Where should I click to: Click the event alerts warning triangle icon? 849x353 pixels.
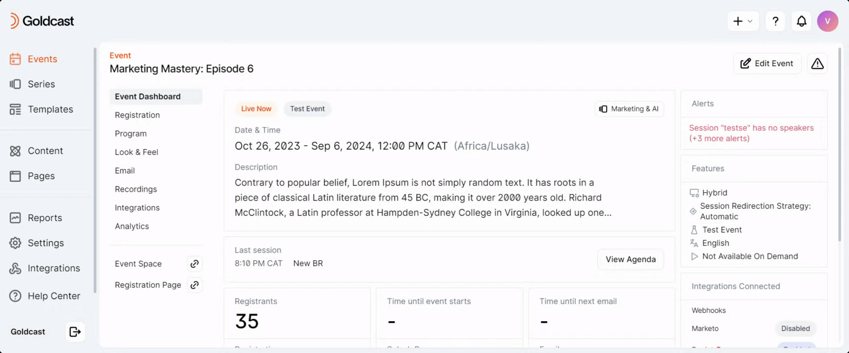click(x=817, y=64)
